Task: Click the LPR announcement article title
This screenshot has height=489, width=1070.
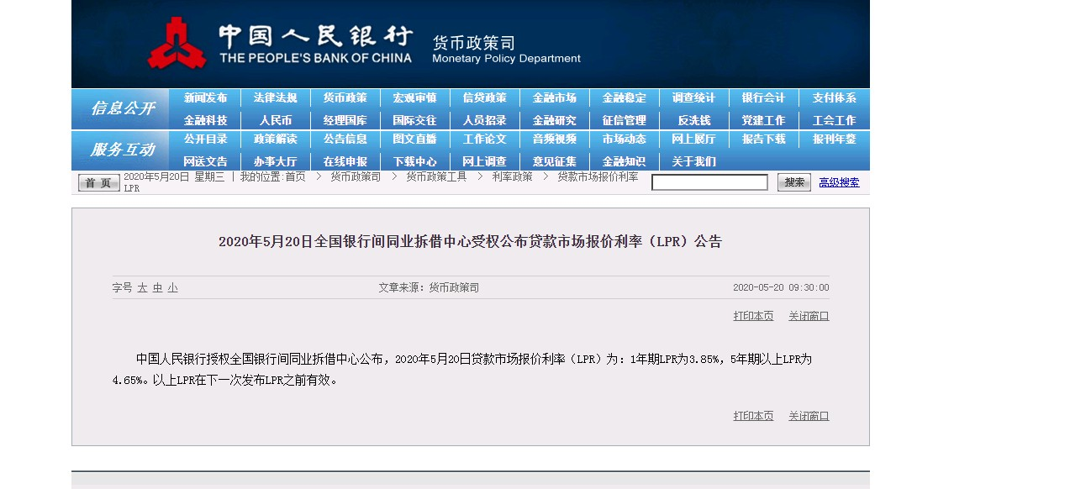Action: coord(470,242)
